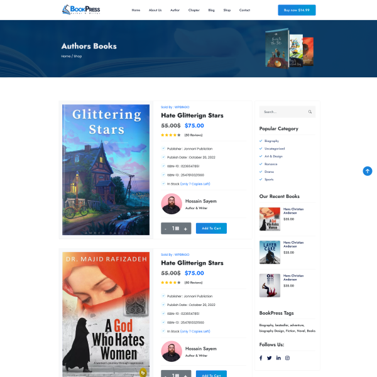The image size is (377, 377).
Task: Open the Instagram icon
Action: (287, 358)
